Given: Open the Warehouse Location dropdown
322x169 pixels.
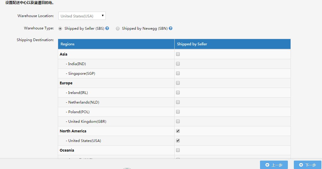Looking at the screenshot, I should [82, 16].
